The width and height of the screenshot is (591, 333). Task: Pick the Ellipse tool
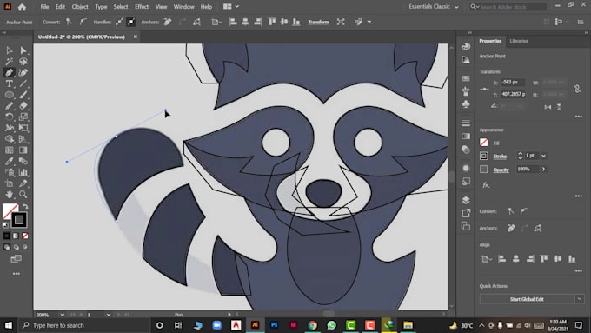click(x=9, y=95)
